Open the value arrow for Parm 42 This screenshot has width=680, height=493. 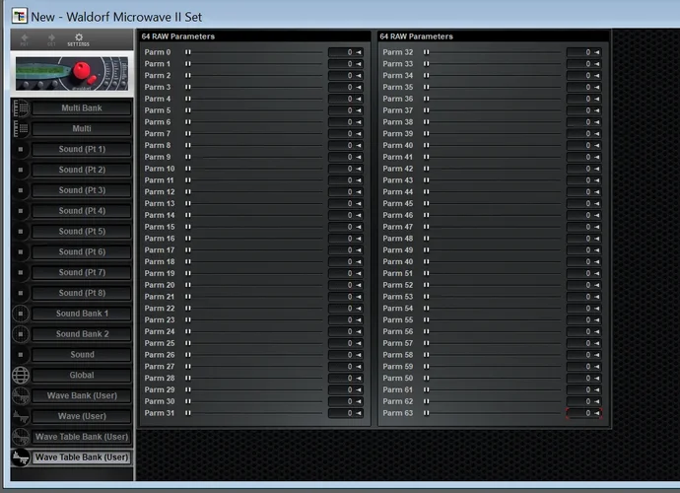pos(597,169)
